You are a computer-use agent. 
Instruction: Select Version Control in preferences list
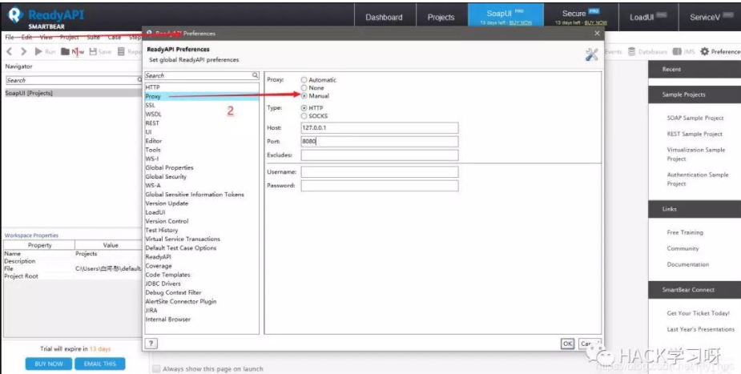pyautogui.click(x=202, y=221)
